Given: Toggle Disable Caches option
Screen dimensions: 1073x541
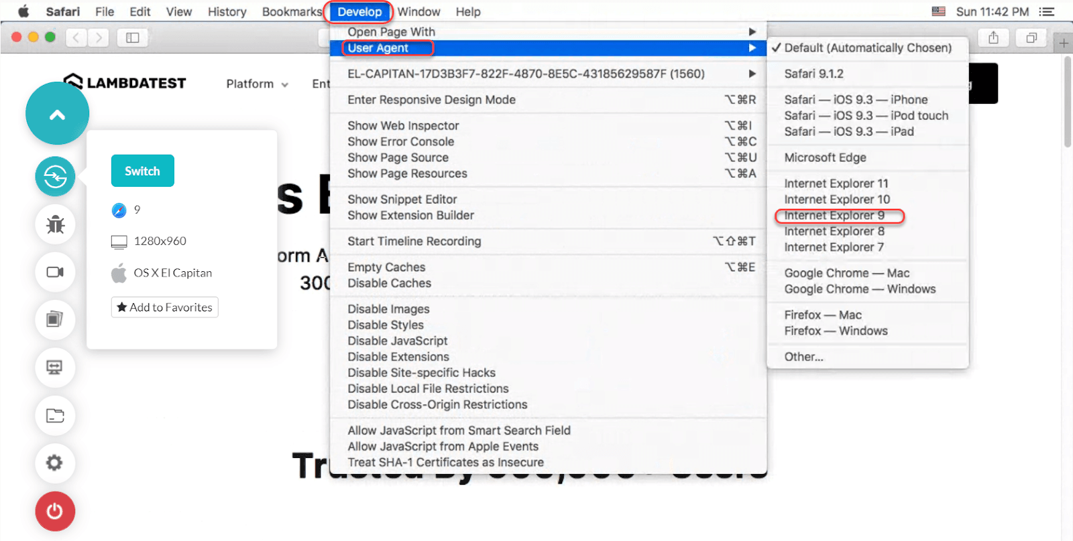Looking at the screenshot, I should click(389, 283).
